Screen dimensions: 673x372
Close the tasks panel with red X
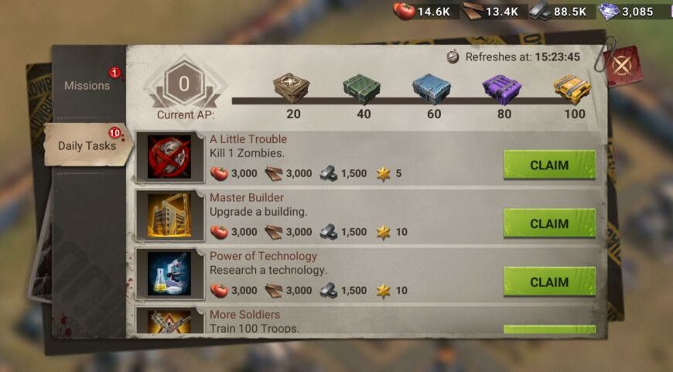tap(622, 66)
